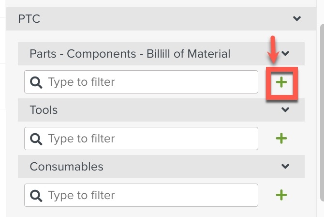
Task: Focus the Parts 'Type to filter' field
Action: coord(141,82)
